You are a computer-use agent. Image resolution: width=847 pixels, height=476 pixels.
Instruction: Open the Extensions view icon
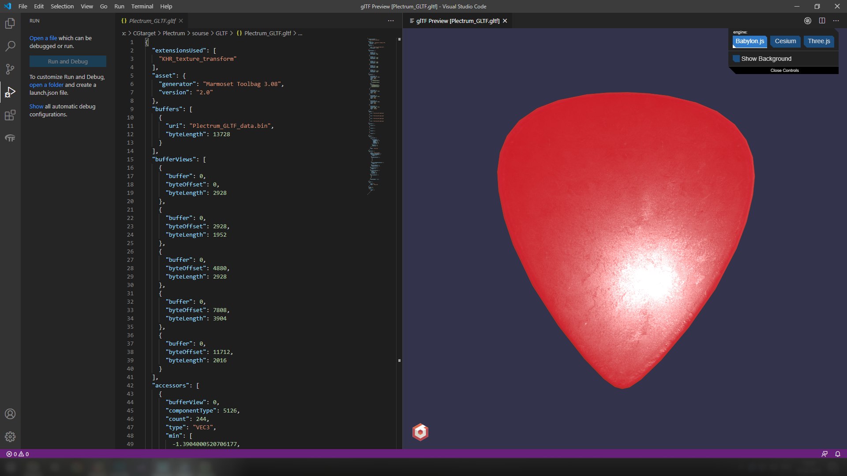[x=10, y=115]
